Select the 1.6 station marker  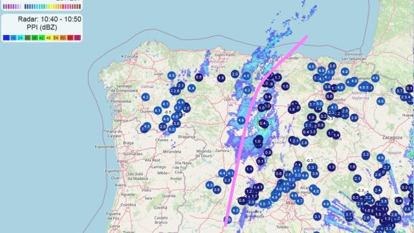[x=352, y=167]
